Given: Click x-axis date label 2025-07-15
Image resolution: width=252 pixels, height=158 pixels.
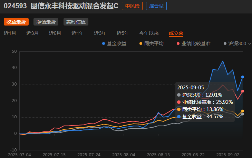Looking at the screenshot, I should click(x=54, y=155).
